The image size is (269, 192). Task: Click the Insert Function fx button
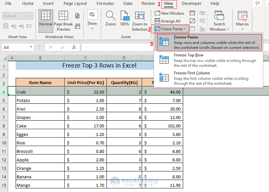[74, 47]
